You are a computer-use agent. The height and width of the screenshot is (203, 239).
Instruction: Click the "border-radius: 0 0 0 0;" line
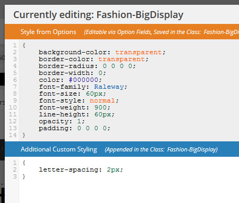(x=87, y=66)
